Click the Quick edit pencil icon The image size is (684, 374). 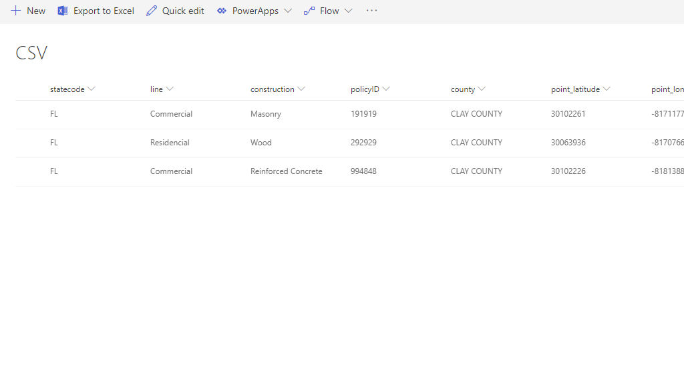click(x=152, y=11)
